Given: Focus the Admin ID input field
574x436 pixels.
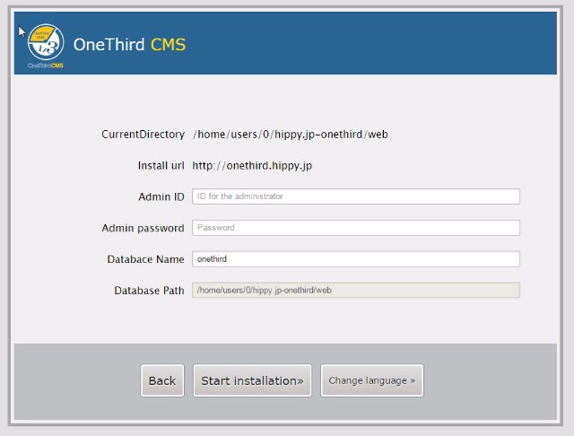Looking at the screenshot, I should 356,196.
